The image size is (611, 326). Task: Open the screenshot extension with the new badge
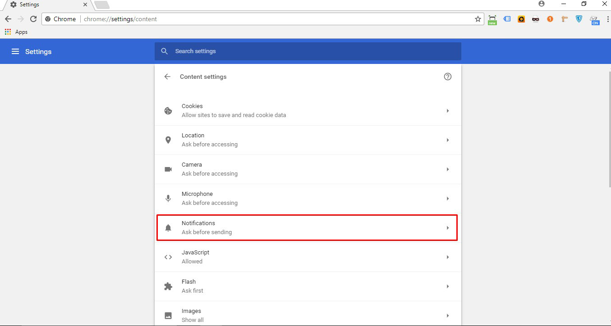pyautogui.click(x=492, y=19)
